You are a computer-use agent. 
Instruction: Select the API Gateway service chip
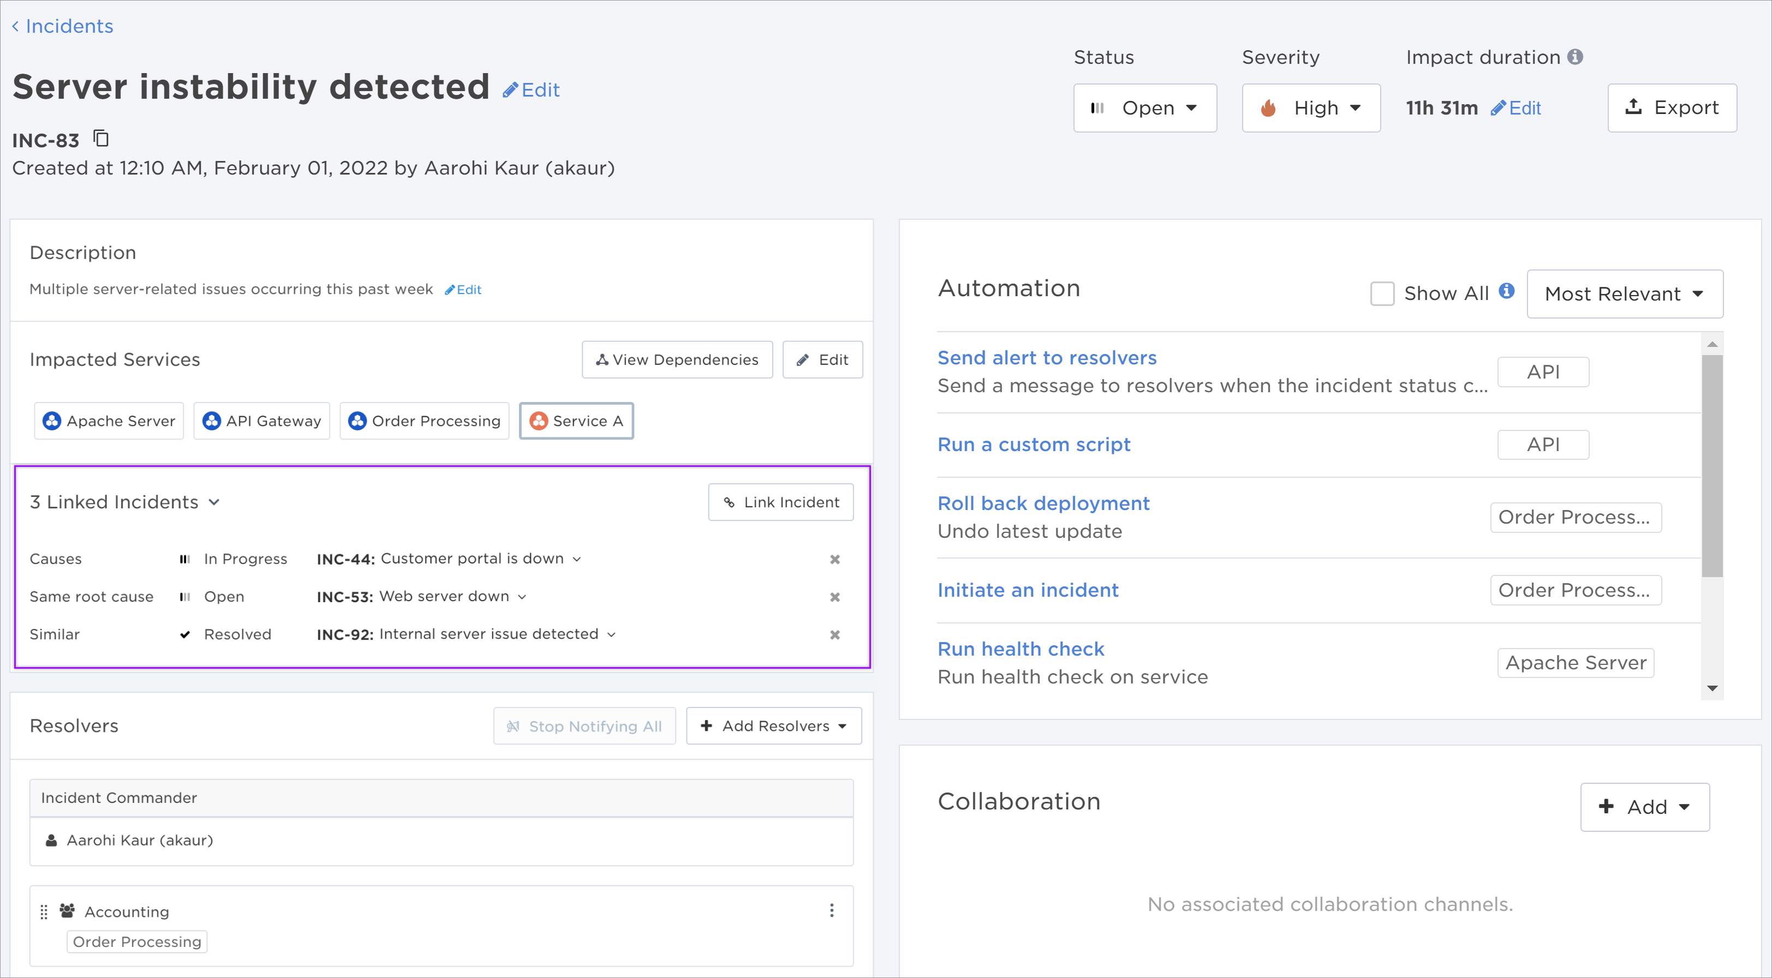tap(261, 421)
